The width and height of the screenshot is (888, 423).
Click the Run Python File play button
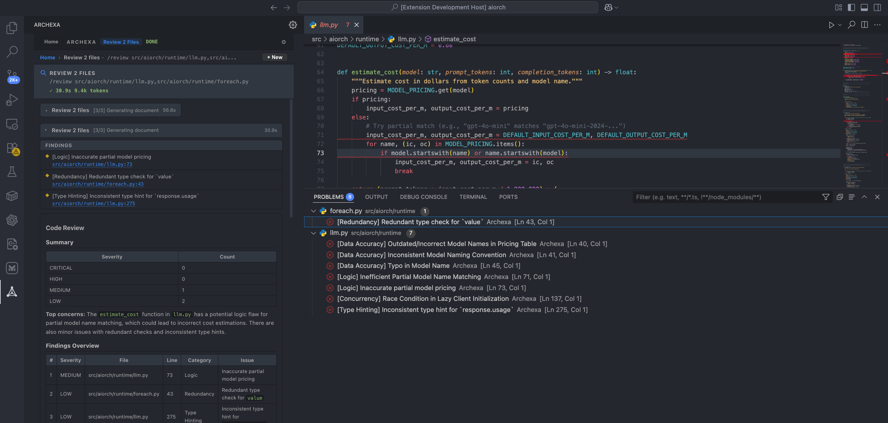[x=831, y=25]
